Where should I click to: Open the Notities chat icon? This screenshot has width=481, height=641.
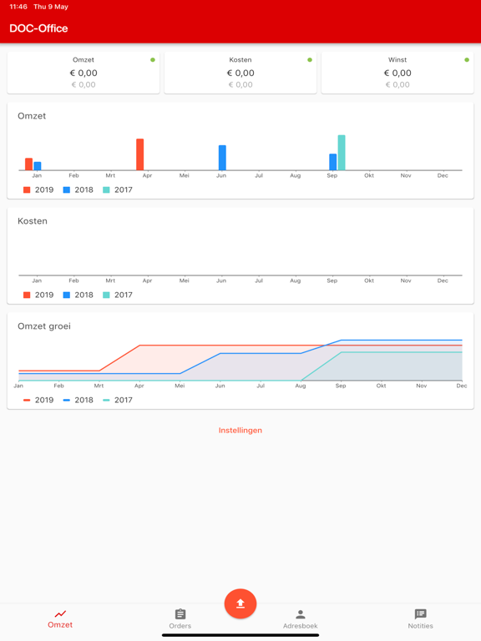421,614
